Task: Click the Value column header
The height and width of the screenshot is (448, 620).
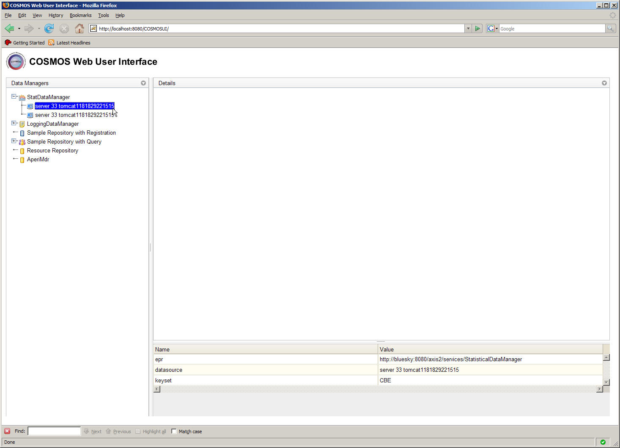Action: tap(490, 349)
